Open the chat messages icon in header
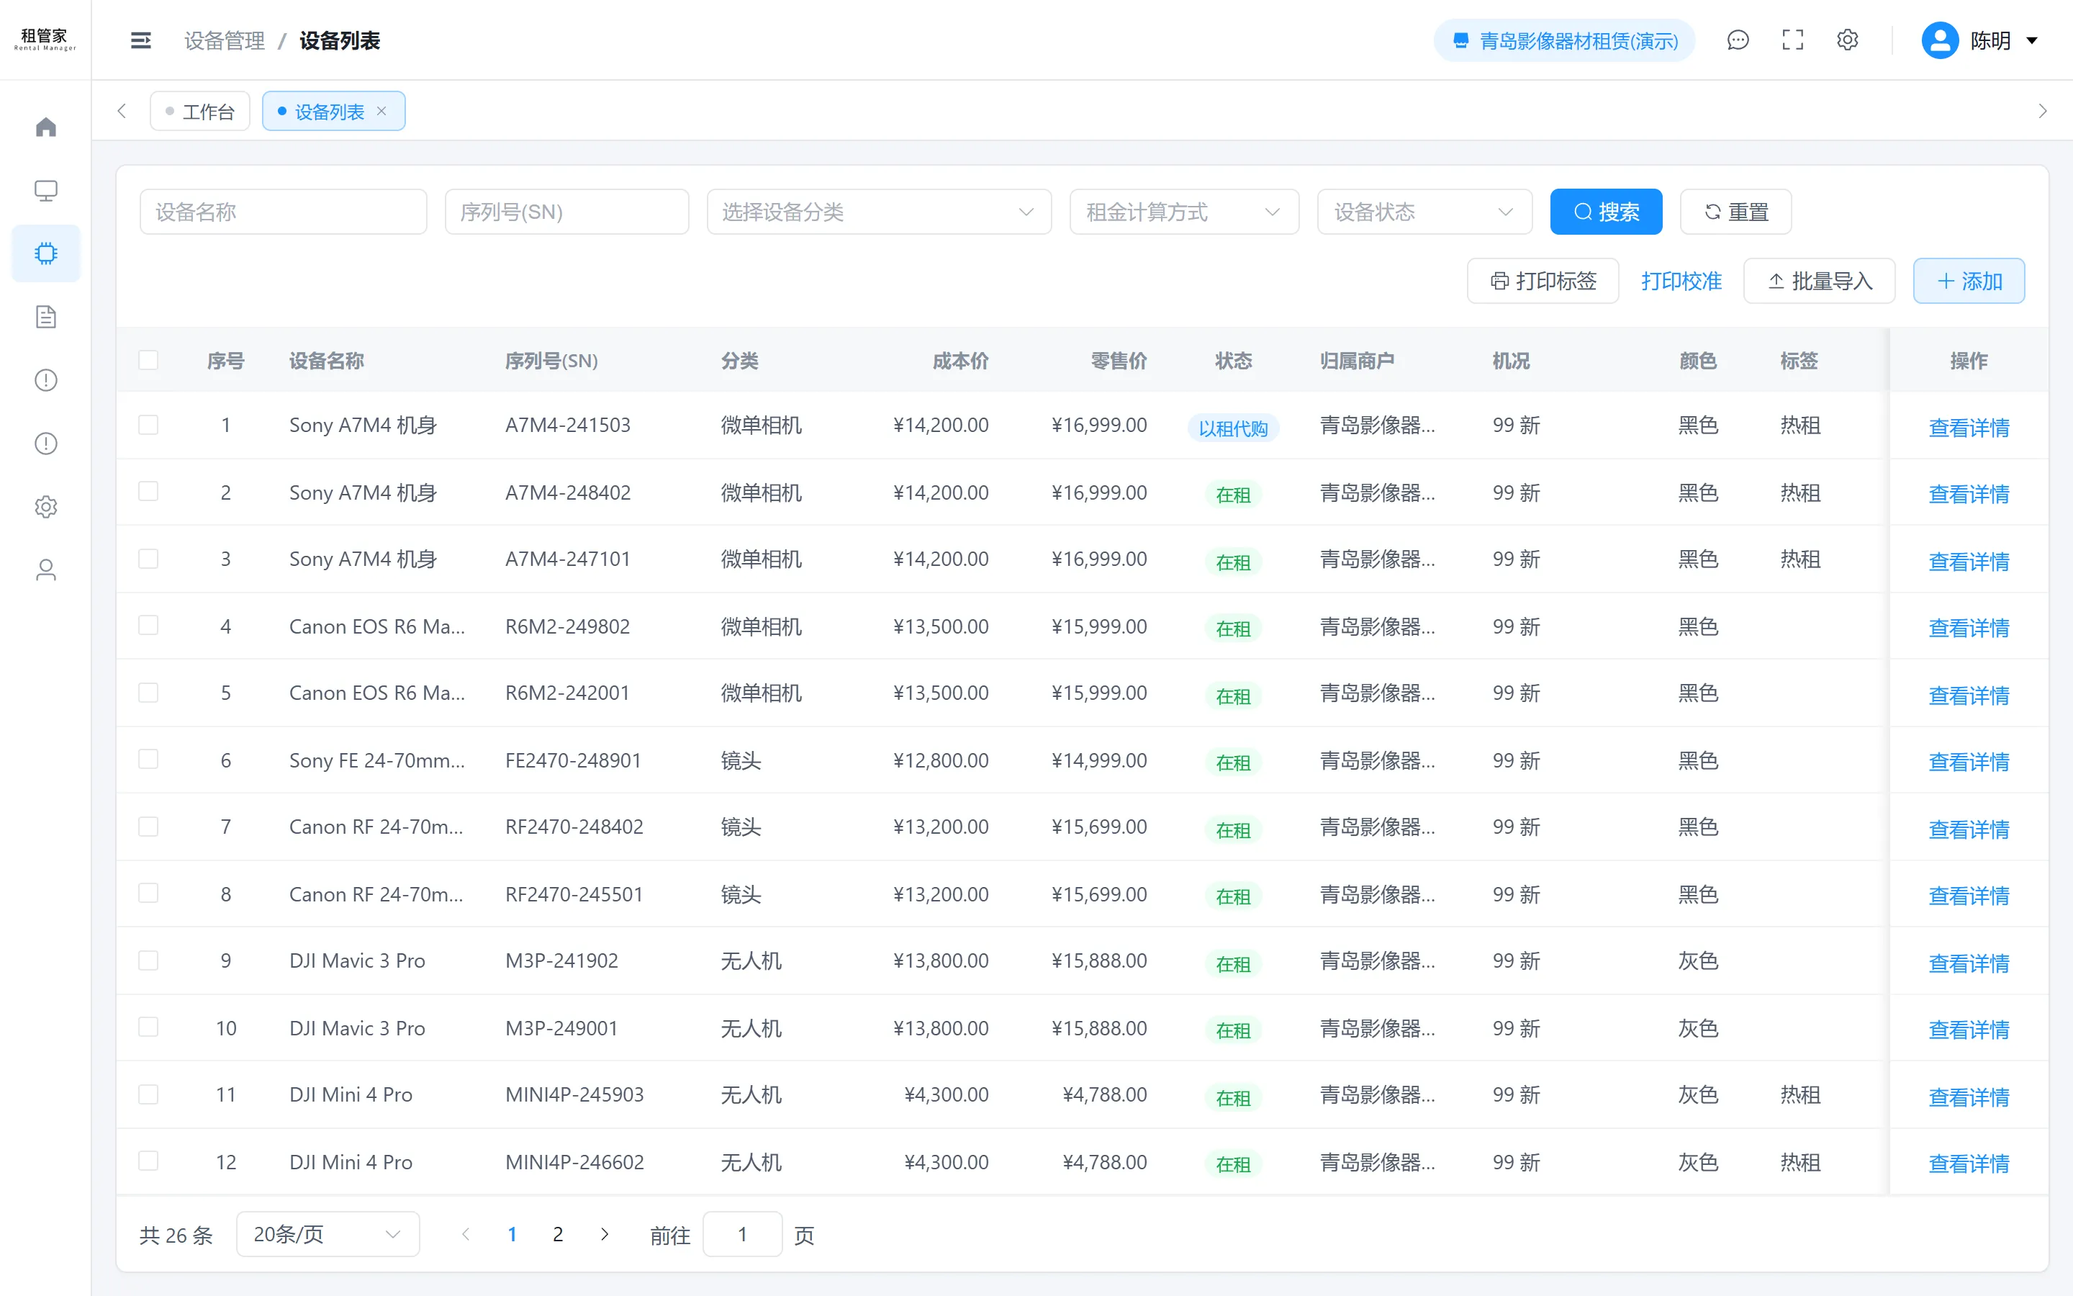2073x1296 pixels. tap(1738, 40)
